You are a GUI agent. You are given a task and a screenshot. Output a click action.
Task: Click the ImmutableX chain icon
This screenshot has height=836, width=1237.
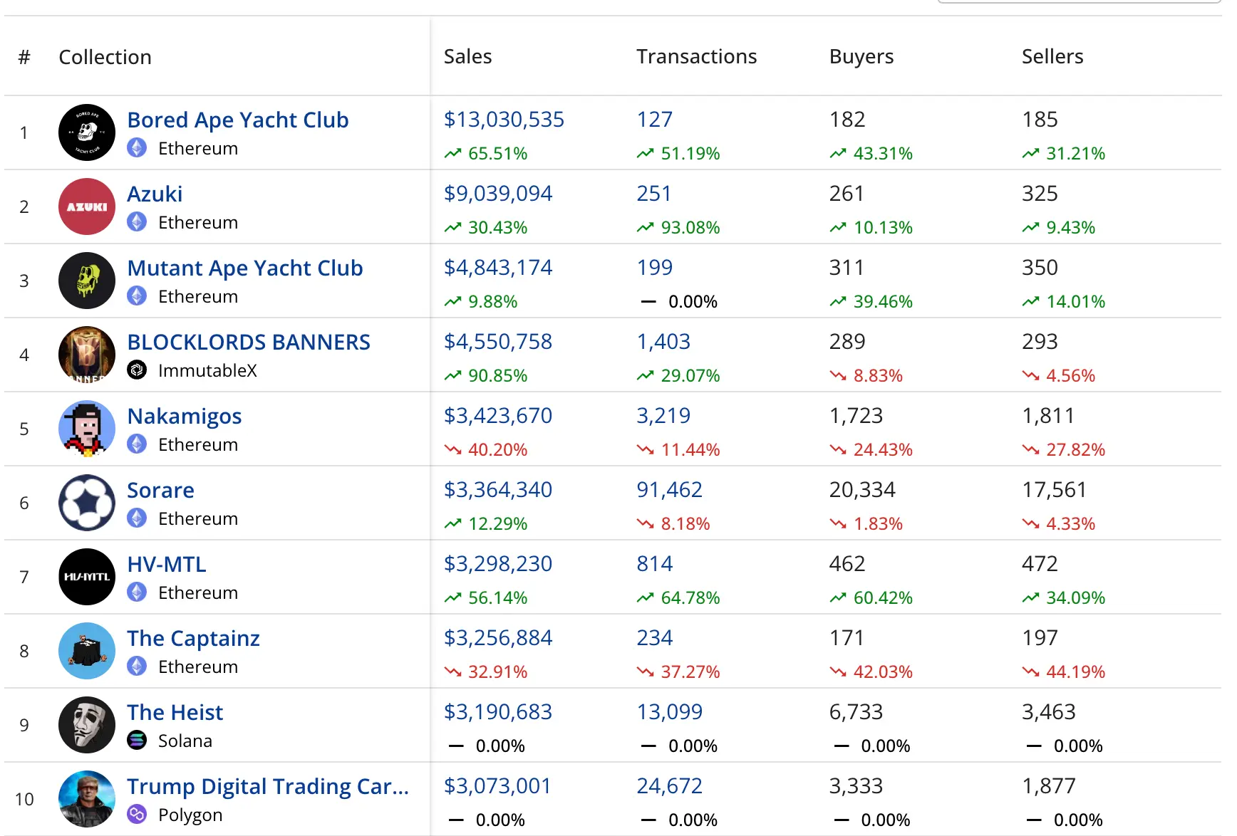click(x=137, y=370)
